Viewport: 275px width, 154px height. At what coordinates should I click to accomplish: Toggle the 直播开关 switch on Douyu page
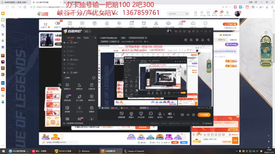point(57,23)
